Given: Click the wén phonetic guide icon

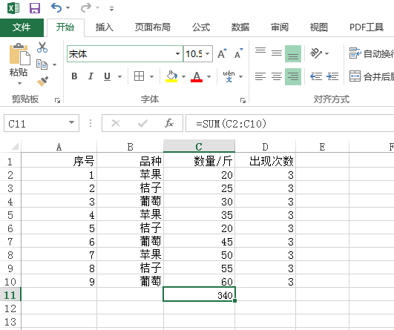Looking at the screenshot, I should coord(229,76).
